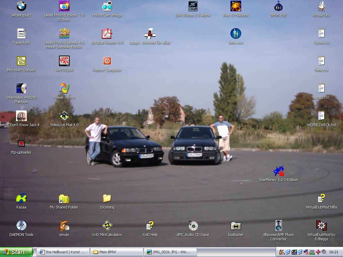
Task: Select the Taxes.txt text file
Action: pyautogui.click(x=321, y=34)
